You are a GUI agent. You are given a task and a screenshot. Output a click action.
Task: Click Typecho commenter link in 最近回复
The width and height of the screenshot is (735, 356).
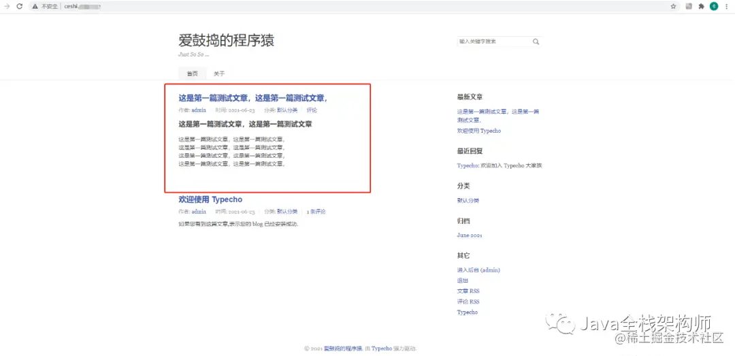coord(468,165)
